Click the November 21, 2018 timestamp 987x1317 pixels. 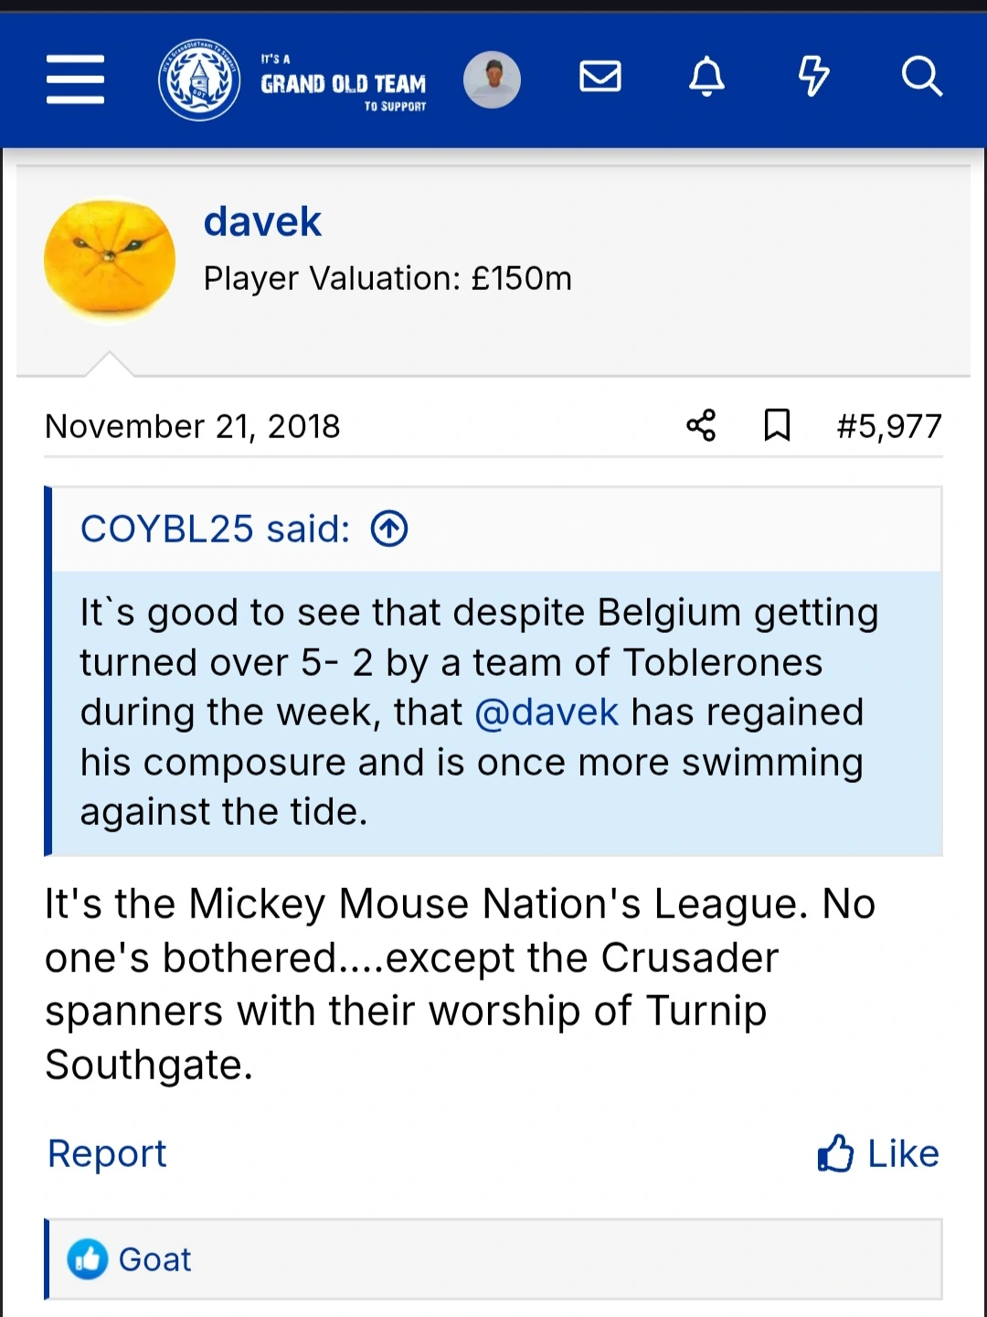coord(192,426)
